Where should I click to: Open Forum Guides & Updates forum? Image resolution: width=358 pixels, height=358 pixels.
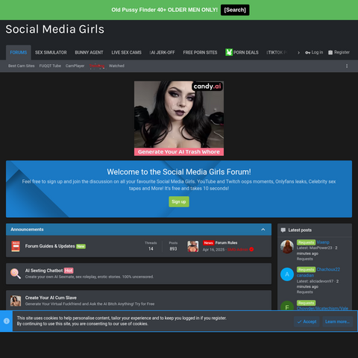click(x=50, y=246)
